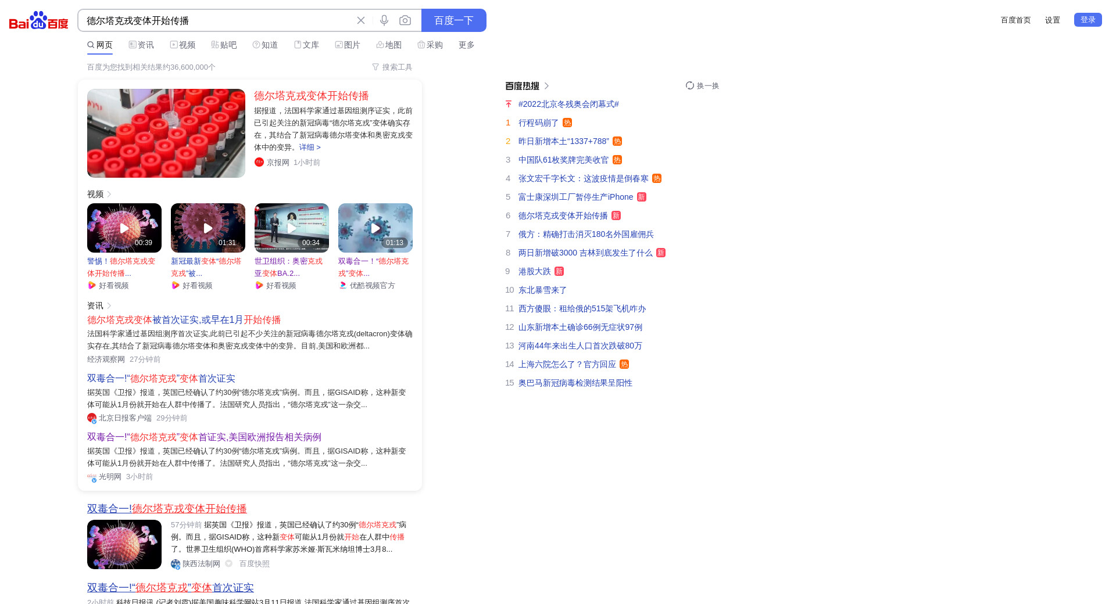
Task: Play the 01:31 coronavirus video
Action: pyautogui.click(x=208, y=228)
